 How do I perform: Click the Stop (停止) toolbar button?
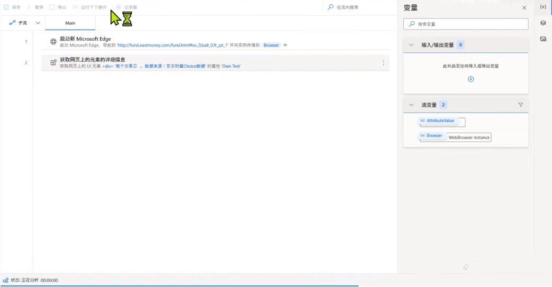point(58,7)
